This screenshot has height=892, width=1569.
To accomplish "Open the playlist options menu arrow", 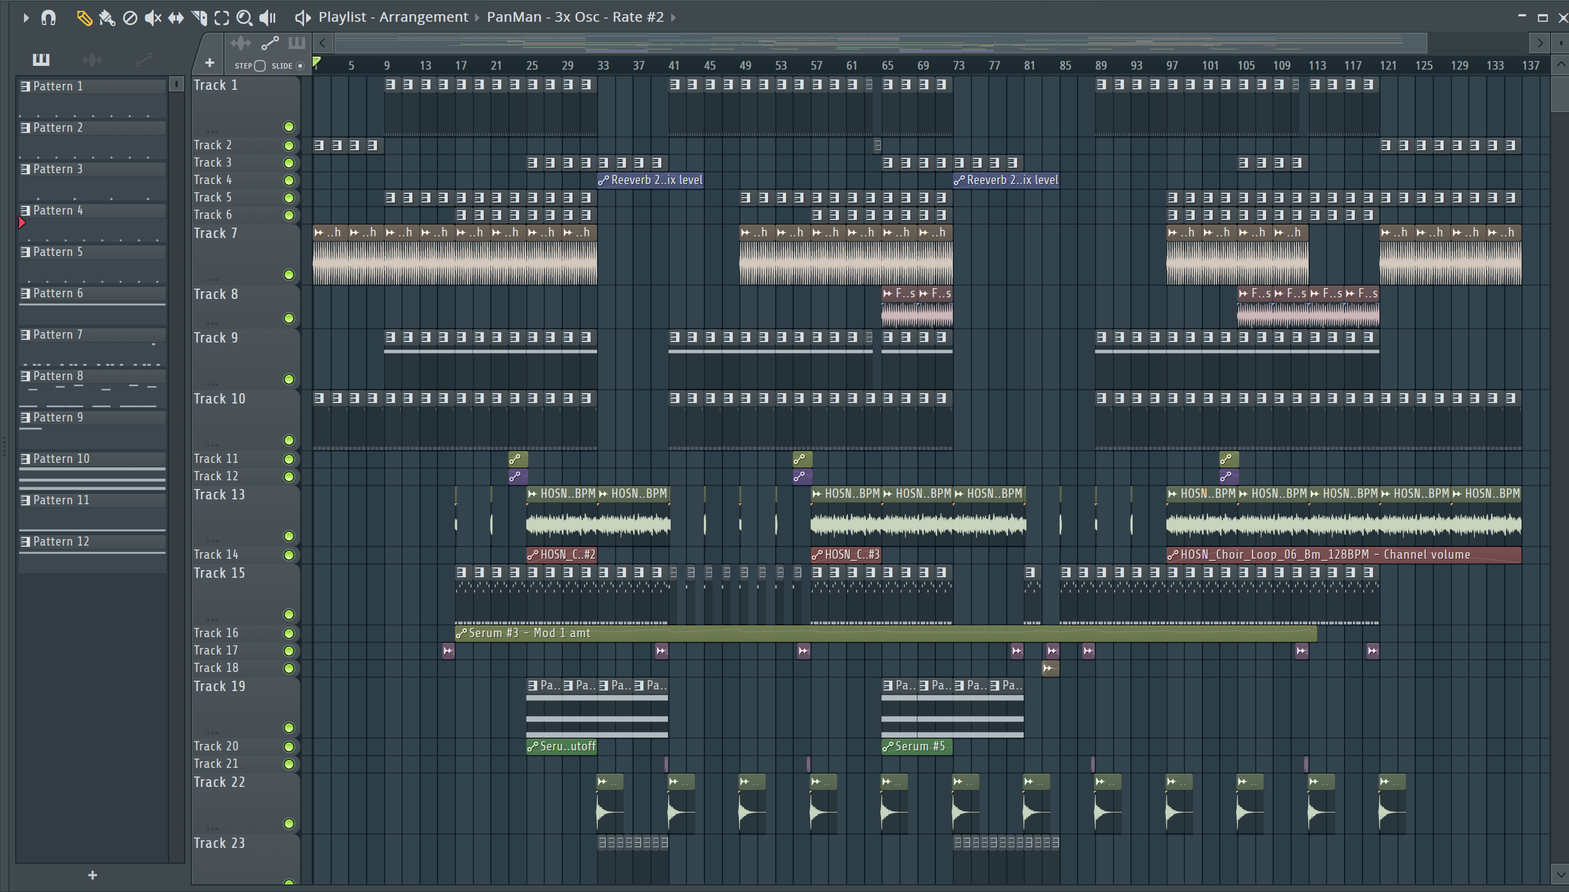I will coord(26,18).
